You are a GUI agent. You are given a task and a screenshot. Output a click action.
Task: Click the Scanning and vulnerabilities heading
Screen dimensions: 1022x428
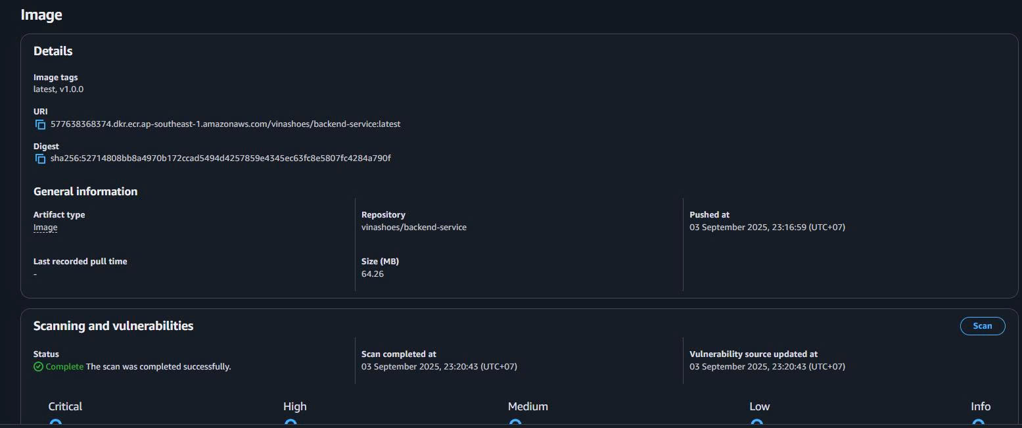[113, 326]
